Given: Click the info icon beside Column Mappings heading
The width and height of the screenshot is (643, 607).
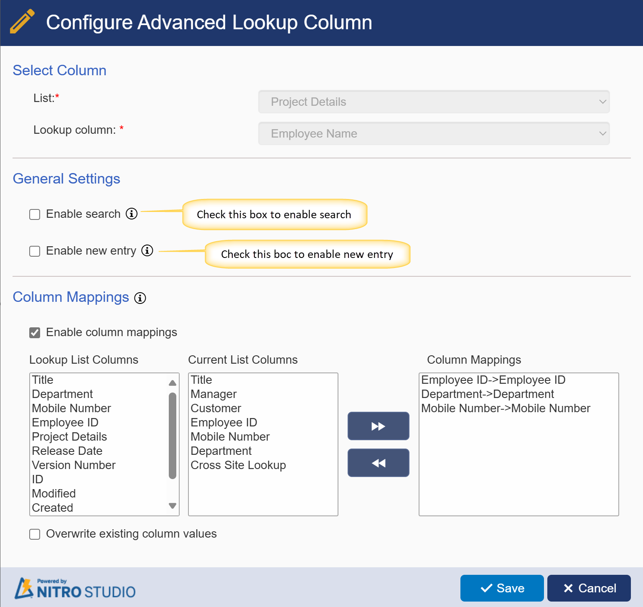Looking at the screenshot, I should click(x=140, y=298).
